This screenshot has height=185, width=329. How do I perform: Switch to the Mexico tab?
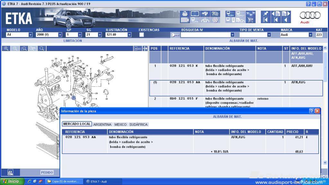(x=120, y=125)
